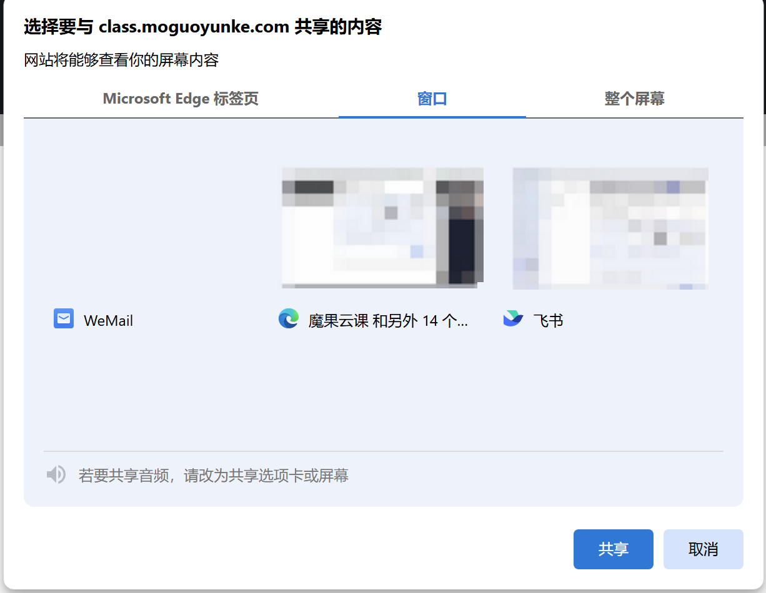Image resolution: width=766 pixels, height=593 pixels.
Task: Click the 取消 button
Action: pyautogui.click(x=704, y=549)
